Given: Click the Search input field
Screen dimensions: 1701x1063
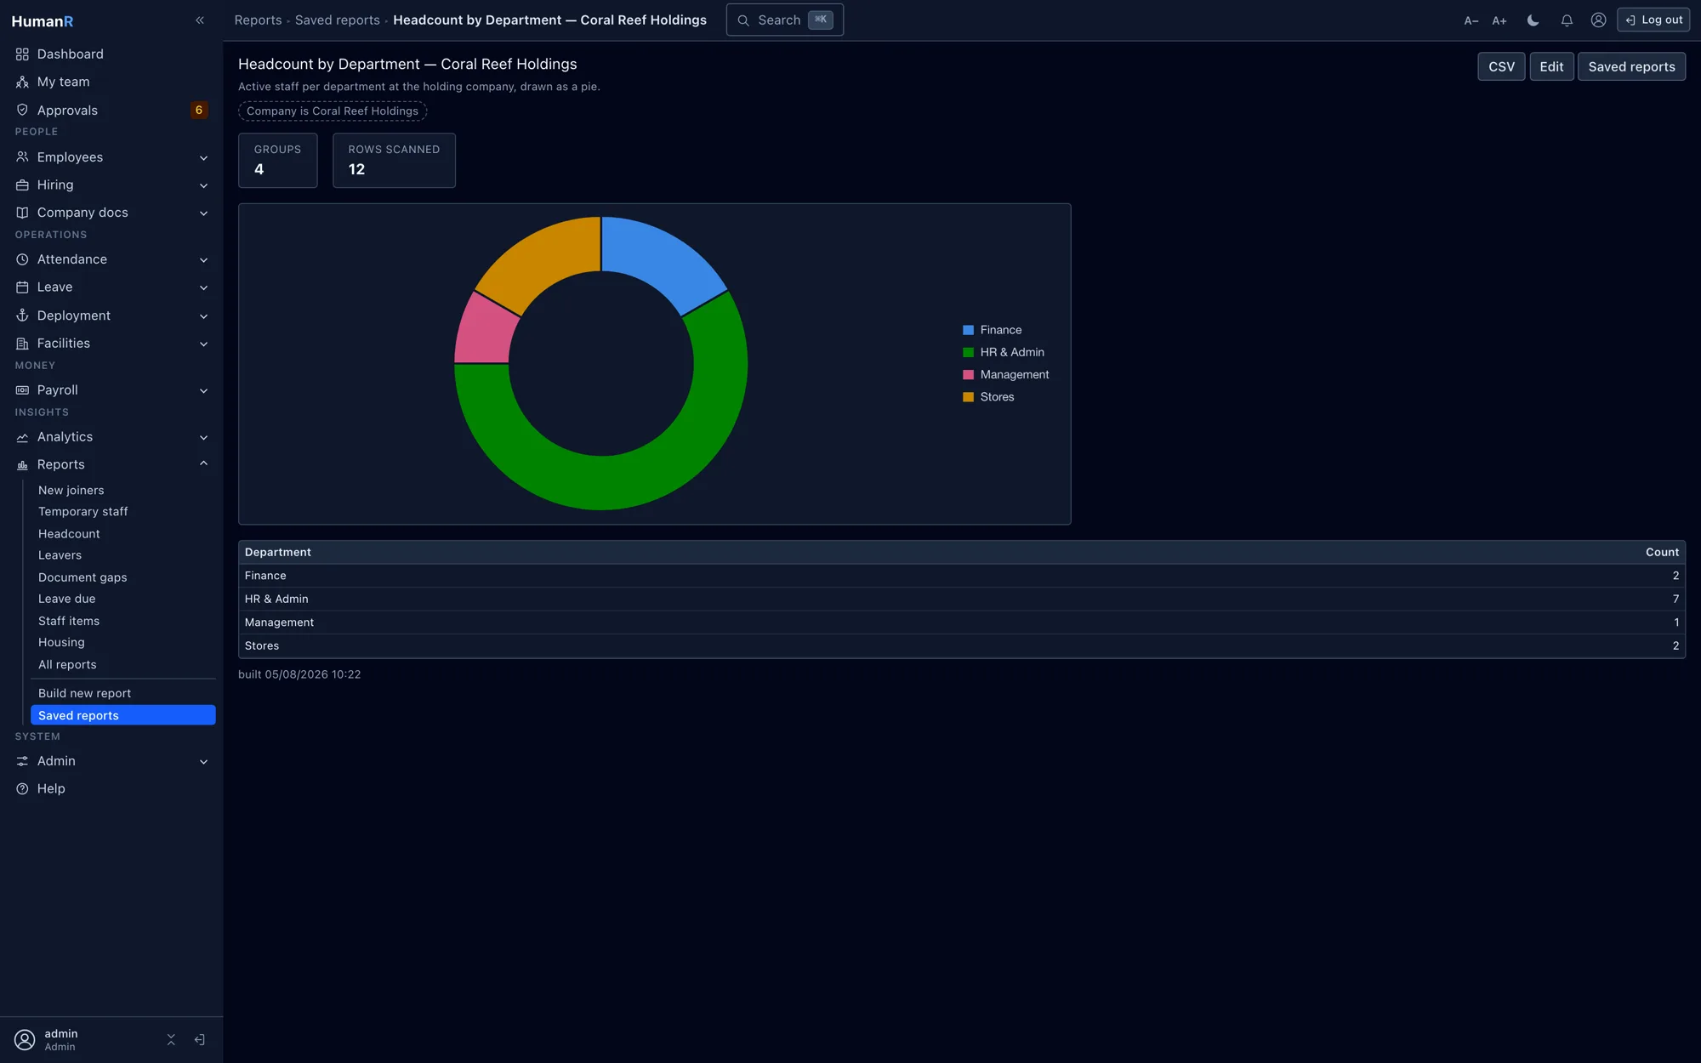Looking at the screenshot, I should pos(784,20).
